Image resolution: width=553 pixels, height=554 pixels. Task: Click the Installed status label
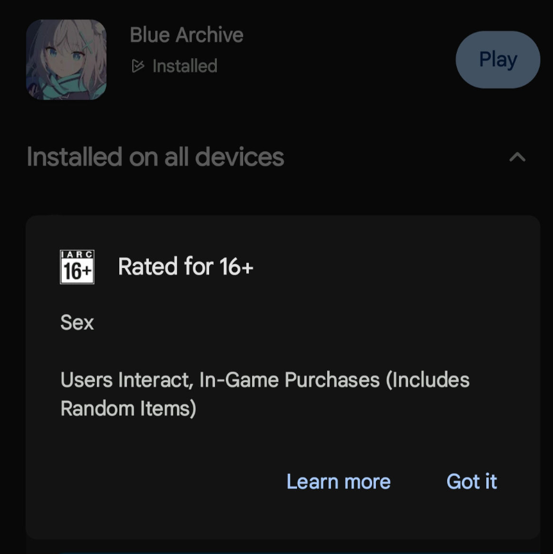point(185,66)
